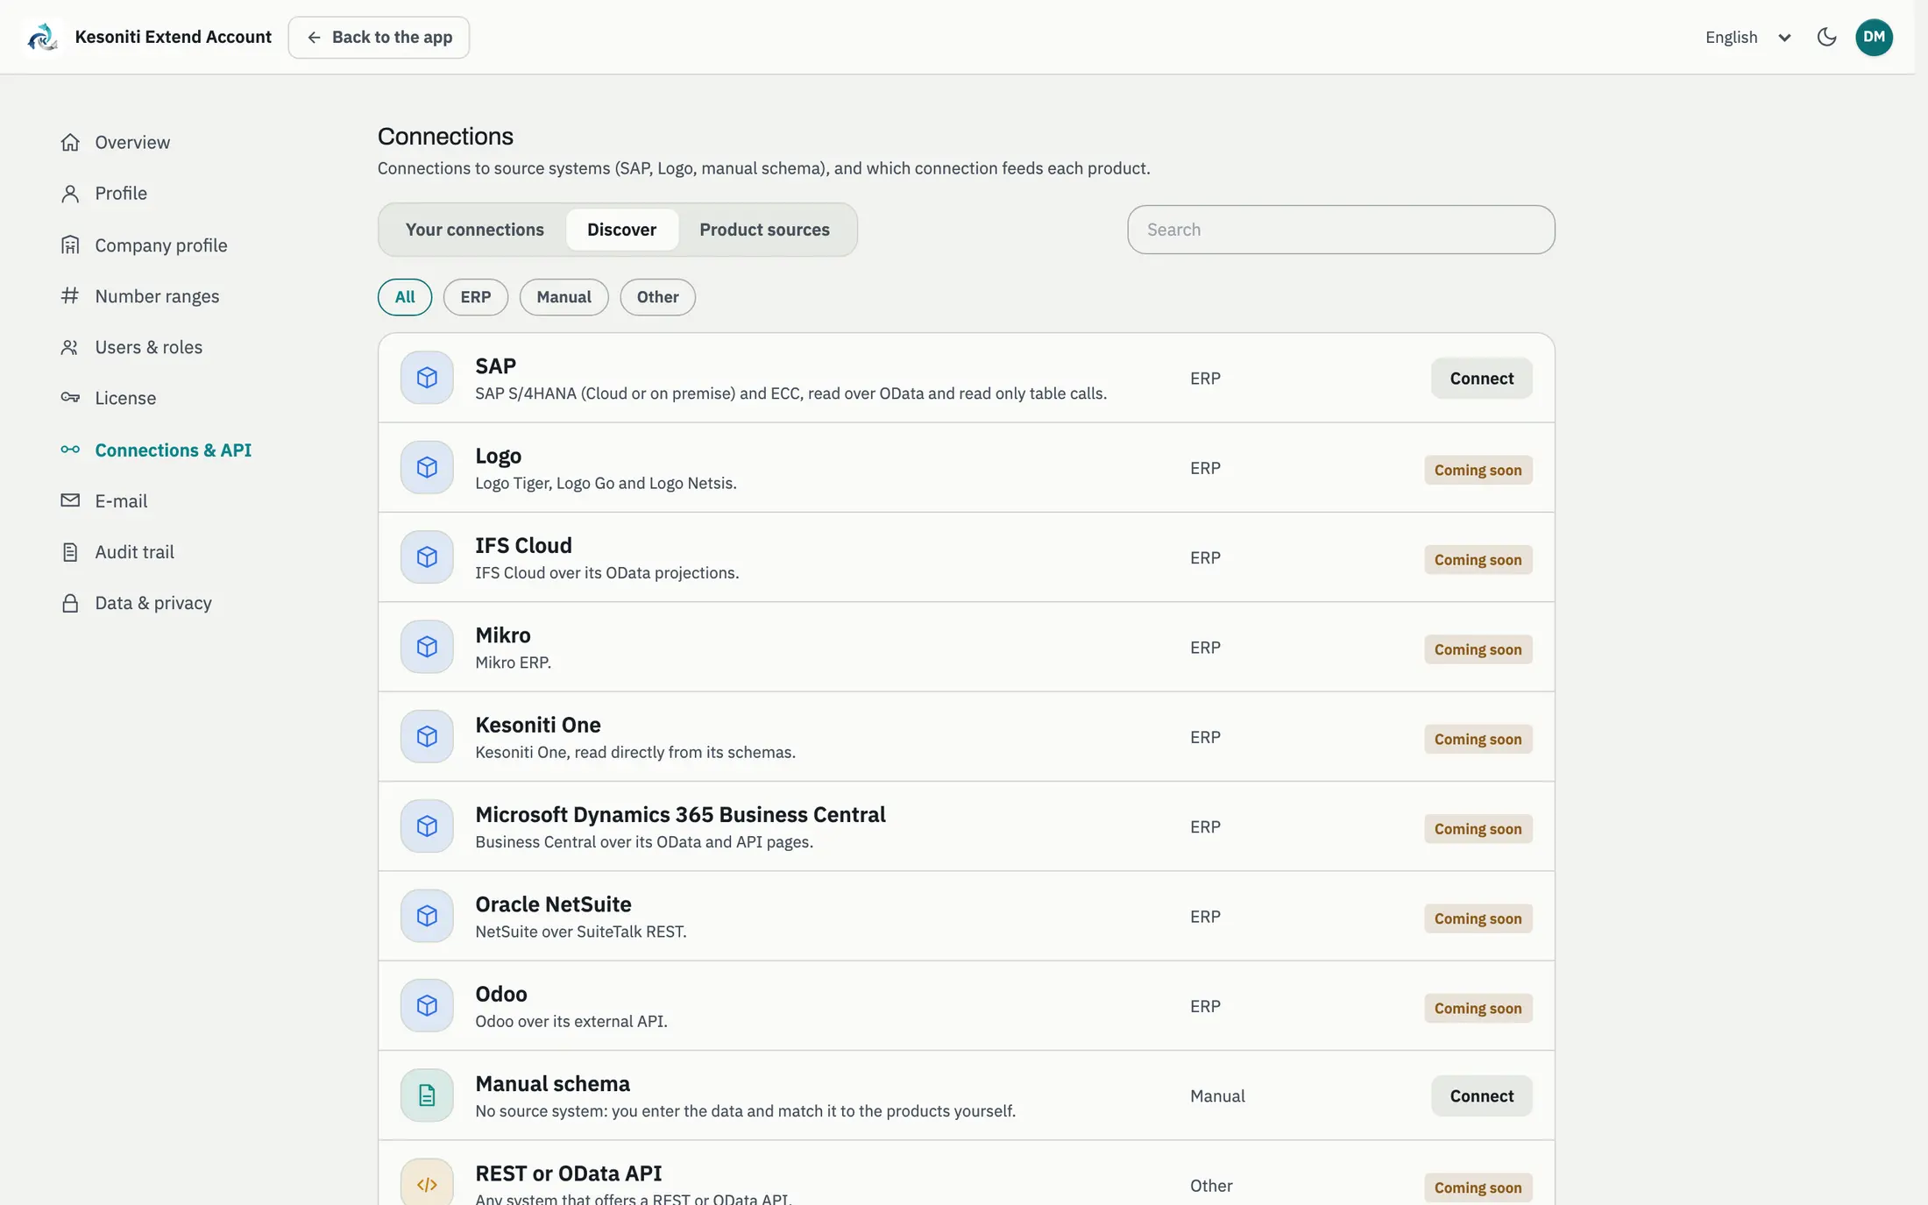Click the License key icon

pos(70,398)
